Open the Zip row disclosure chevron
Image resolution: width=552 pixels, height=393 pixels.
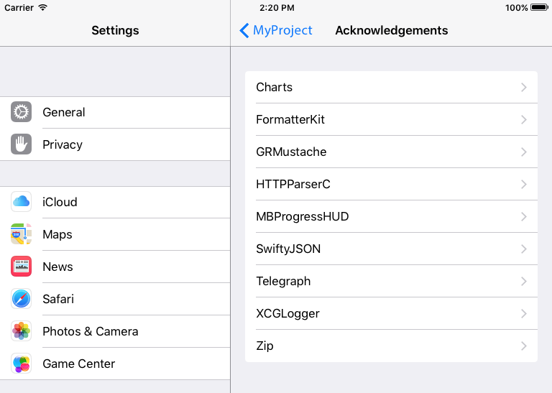[524, 346]
